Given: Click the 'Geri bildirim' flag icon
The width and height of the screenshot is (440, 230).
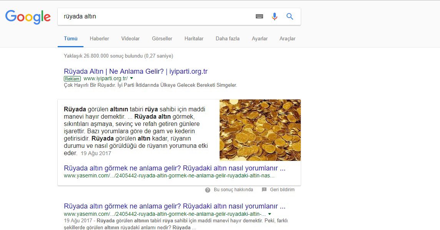Looking at the screenshot, I should click(264, 189).
